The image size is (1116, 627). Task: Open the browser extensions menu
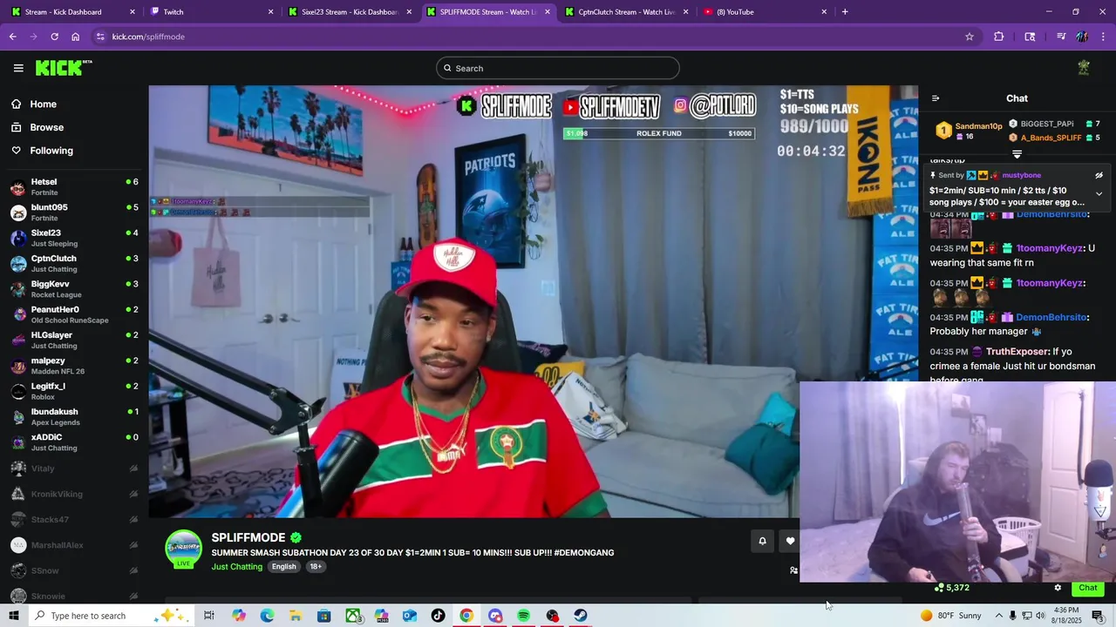(999, 37)
